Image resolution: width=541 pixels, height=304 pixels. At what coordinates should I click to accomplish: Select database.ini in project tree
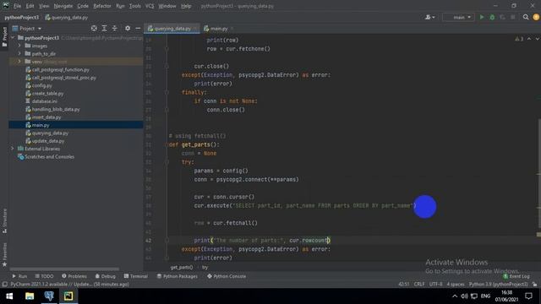click(x=44, y=101)
